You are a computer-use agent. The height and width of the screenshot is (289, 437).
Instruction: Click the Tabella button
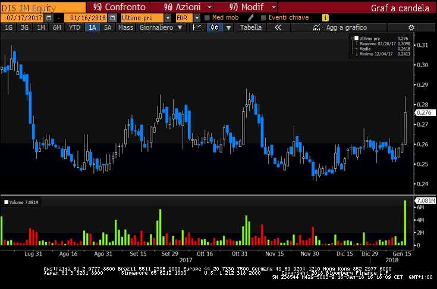[x=251, y=27]
